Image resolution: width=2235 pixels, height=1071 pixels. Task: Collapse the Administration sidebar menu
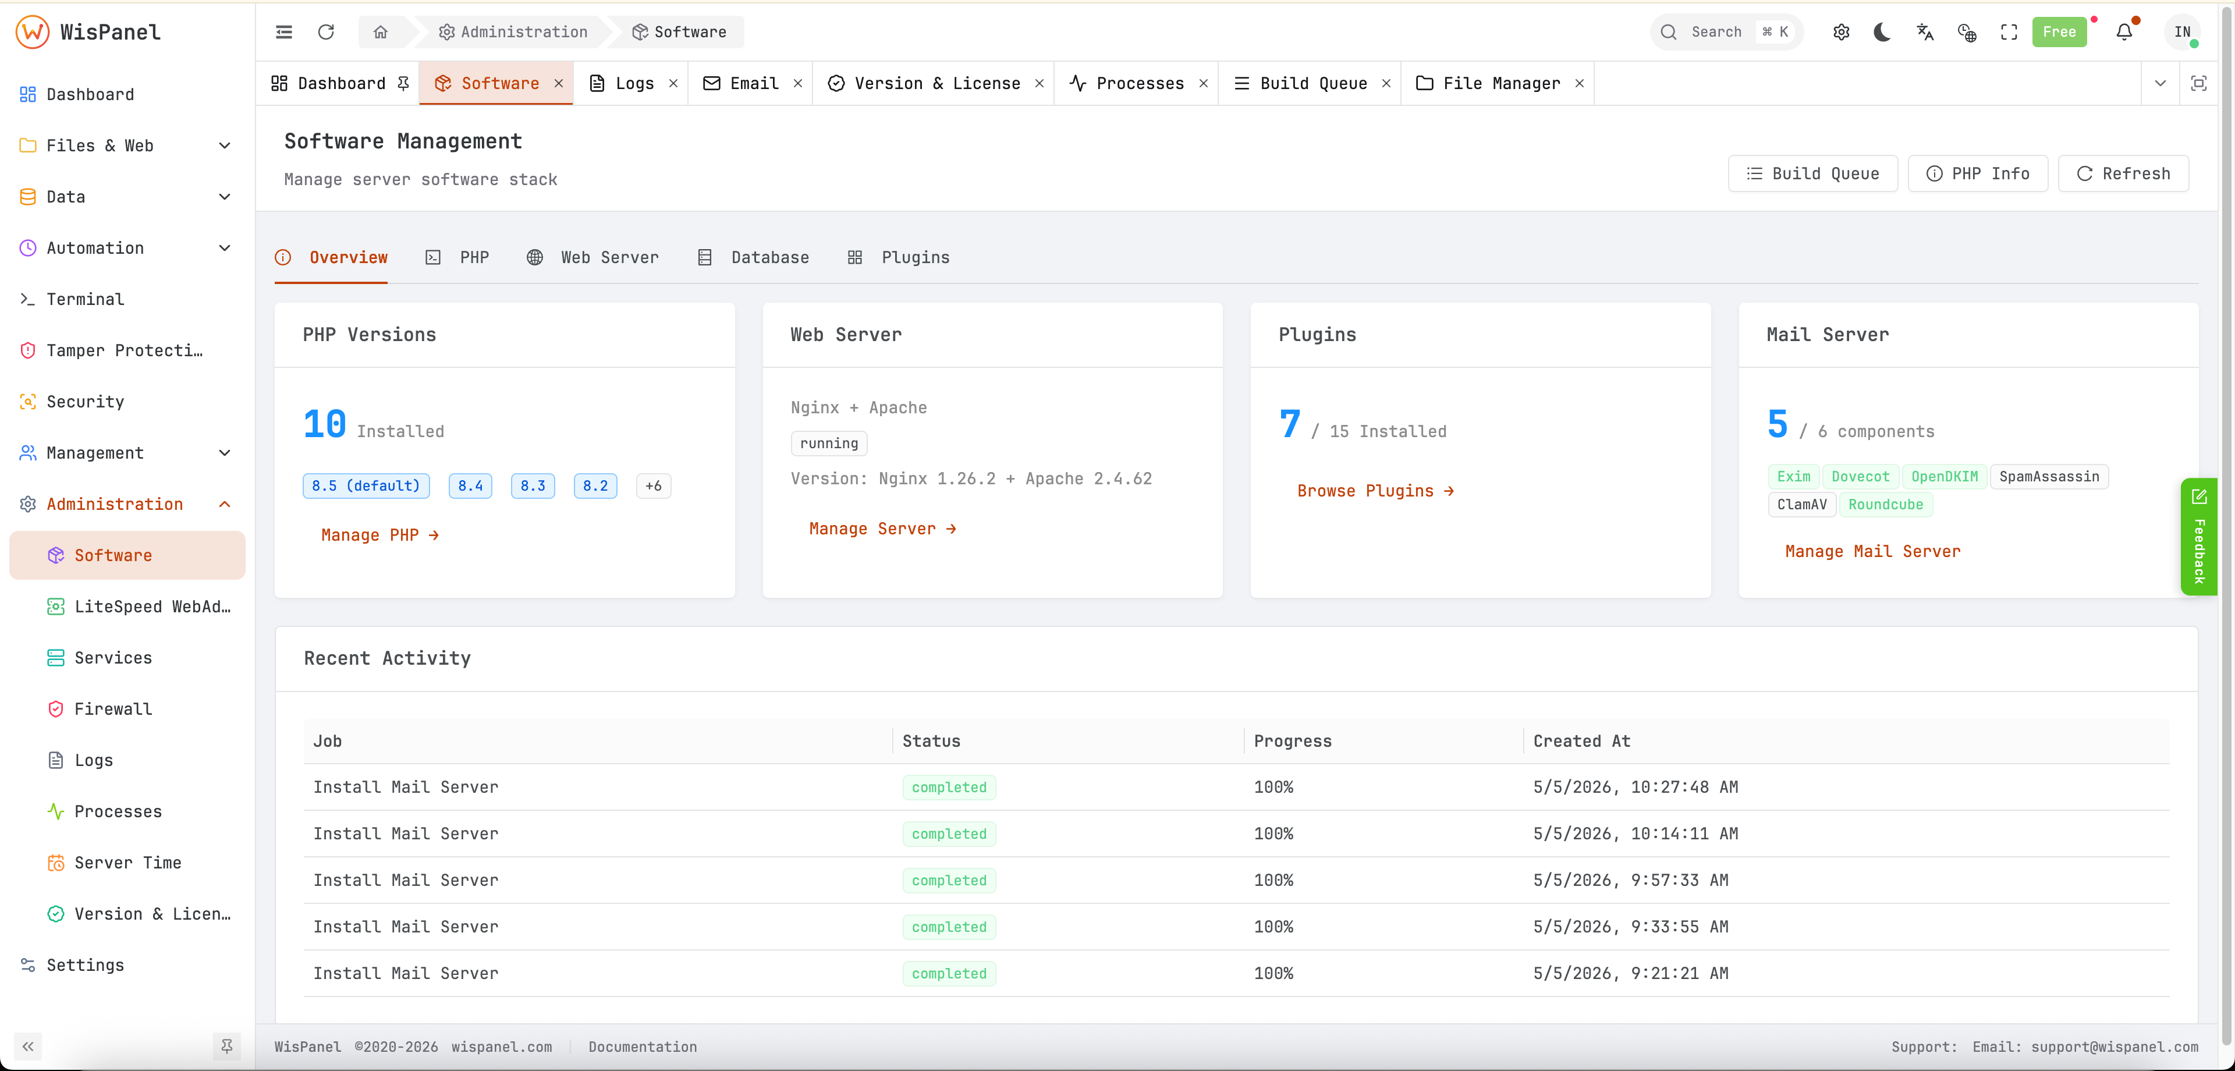pos(127,504)
